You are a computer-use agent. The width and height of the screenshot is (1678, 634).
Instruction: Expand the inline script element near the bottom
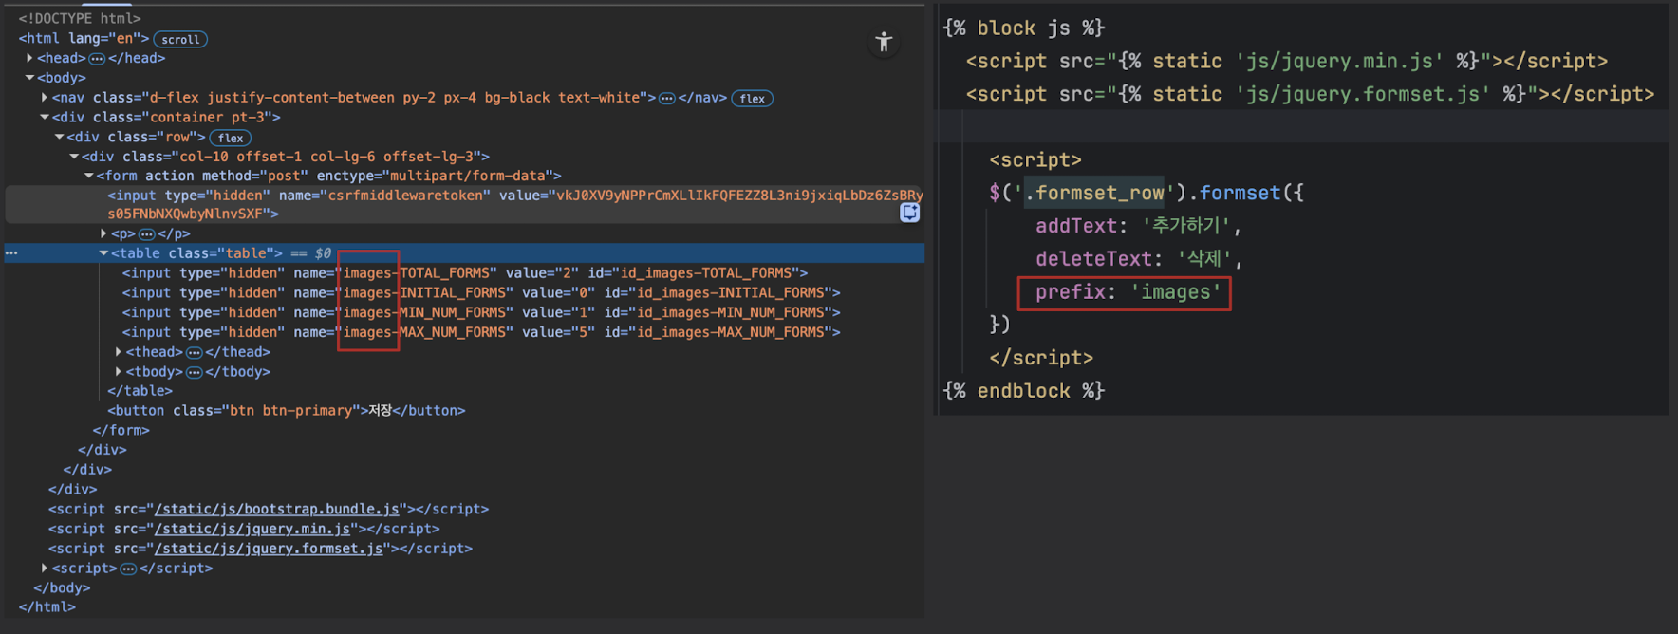click(45, 569)
